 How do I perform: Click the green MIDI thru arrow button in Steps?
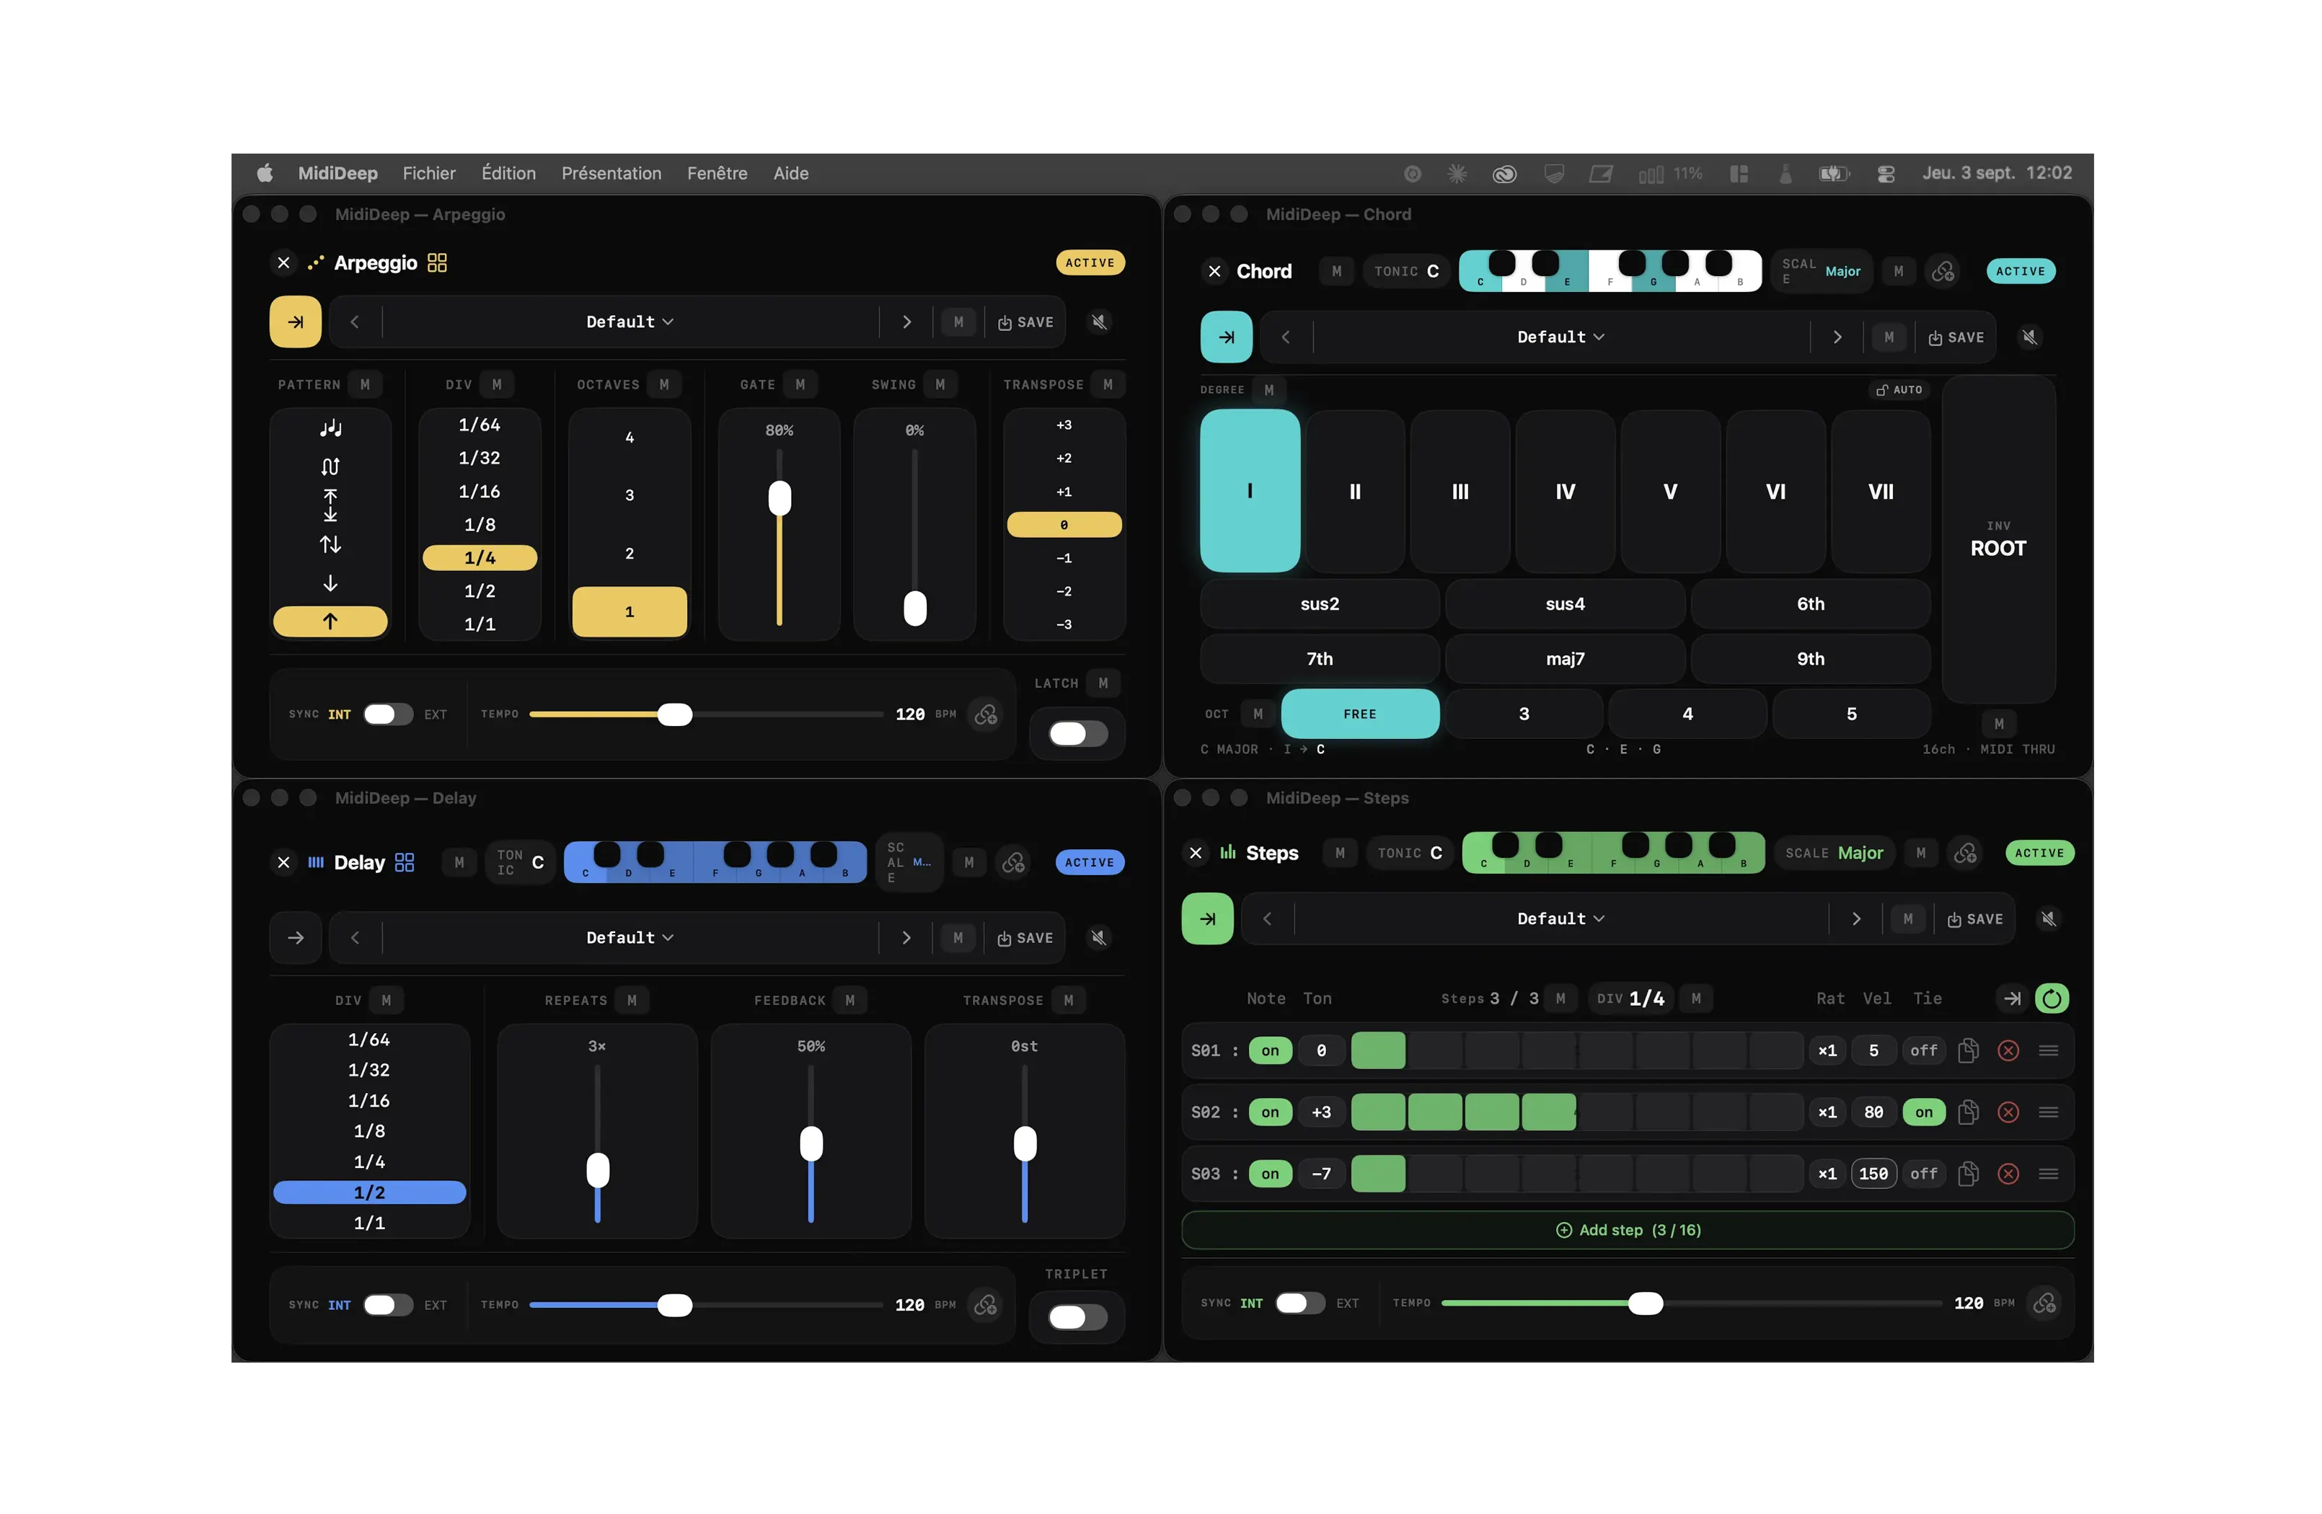tap(1208, 919)
